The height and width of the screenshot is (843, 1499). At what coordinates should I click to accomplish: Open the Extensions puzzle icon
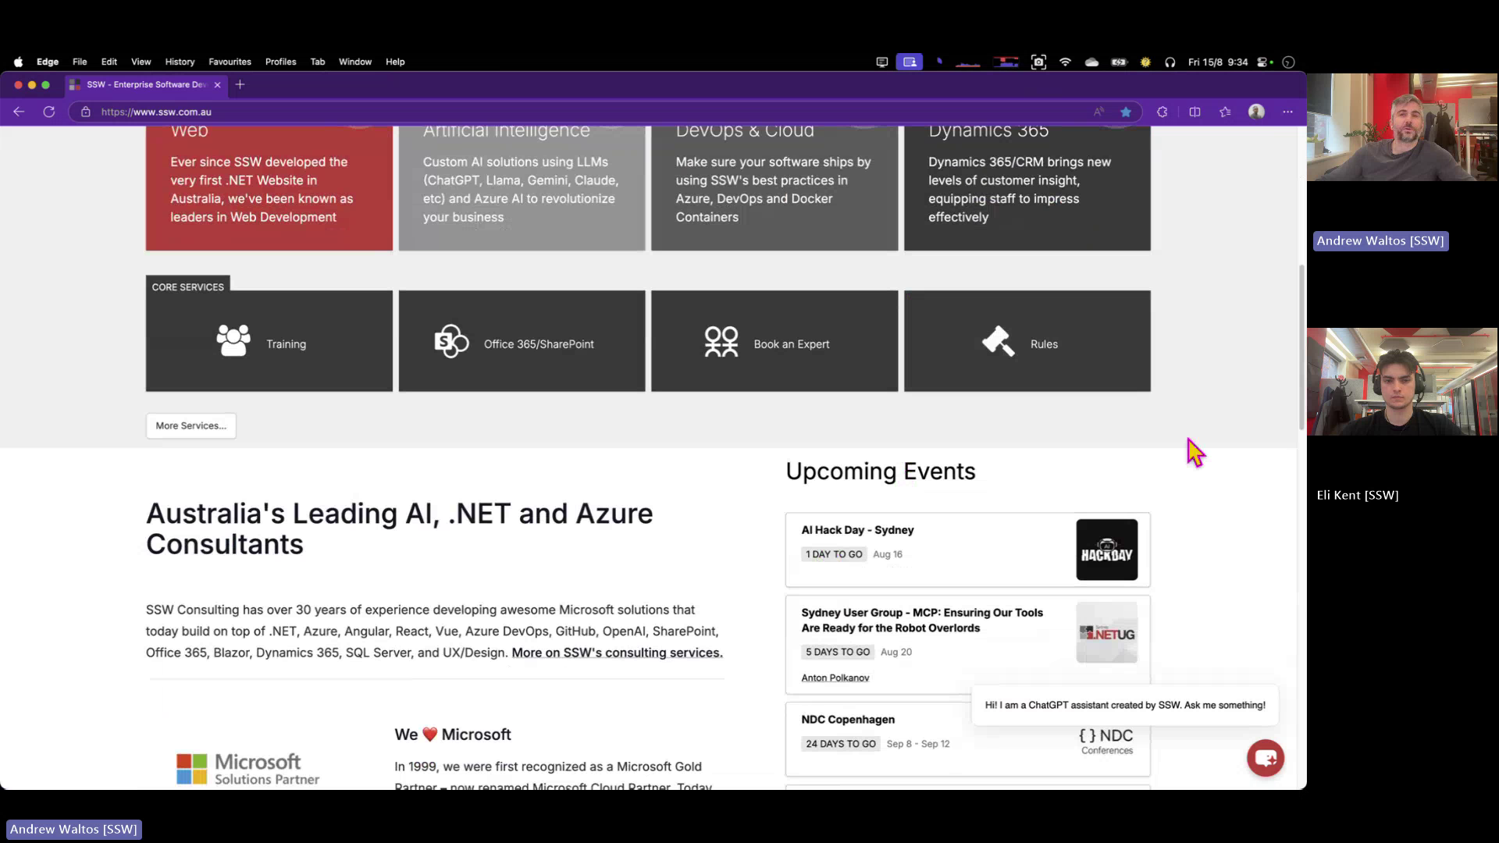click(1163, 112)
